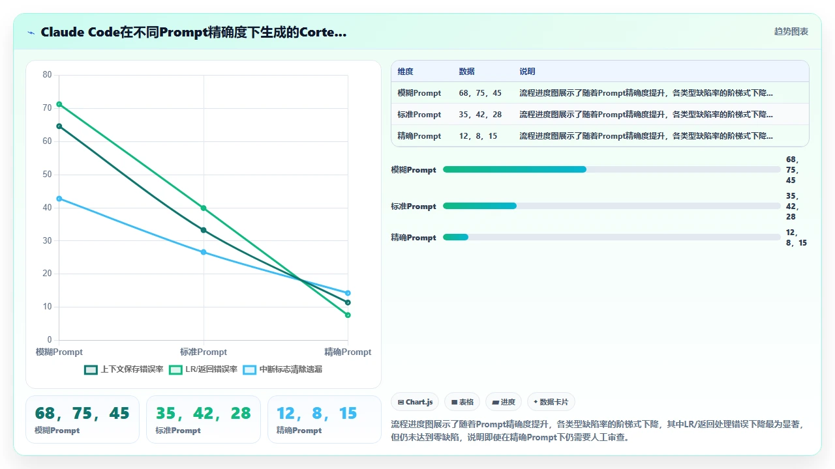Open the 68，75，45 模糊Prompt stat card
The height and width of the screenshot is (469, 835).
82,419
